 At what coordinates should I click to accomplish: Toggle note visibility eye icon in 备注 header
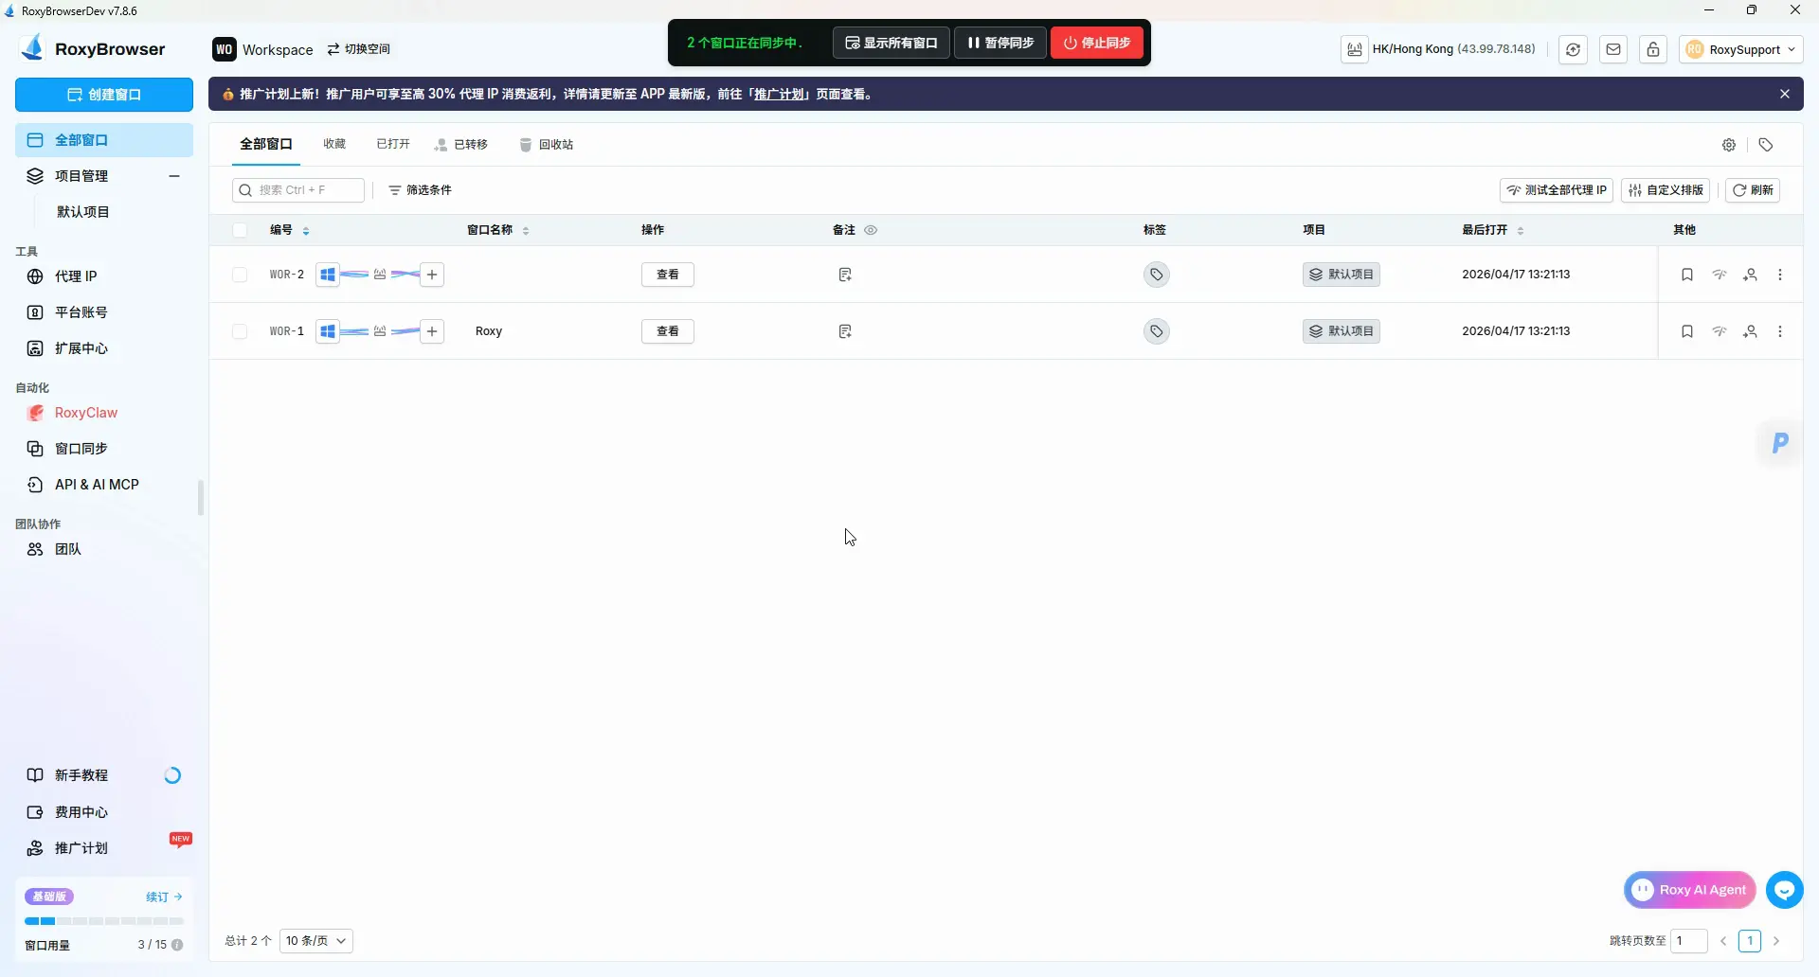[871, 230]
